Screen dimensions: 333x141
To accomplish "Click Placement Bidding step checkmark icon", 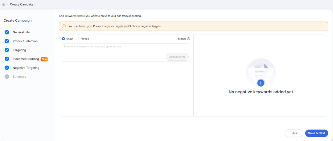I will point(7,59).
